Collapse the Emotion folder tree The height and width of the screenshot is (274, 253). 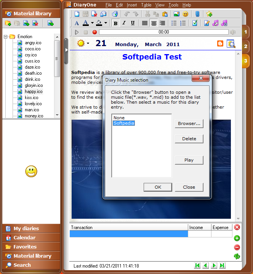click(x=6, y=37)
